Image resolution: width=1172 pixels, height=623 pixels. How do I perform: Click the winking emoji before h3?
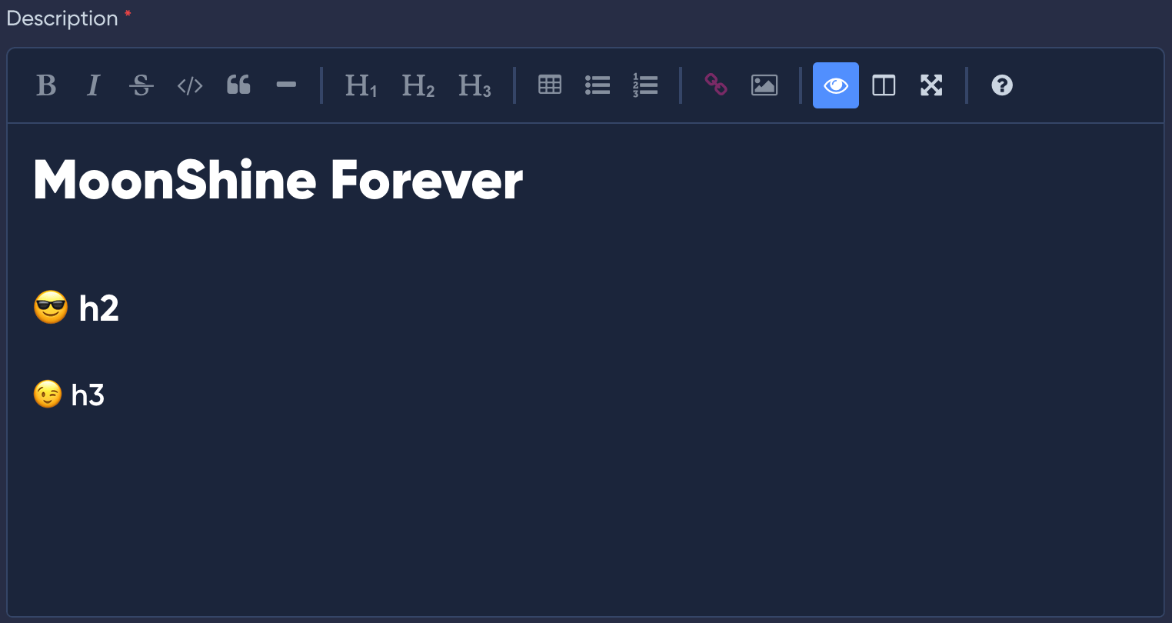[x=48, y=395]
